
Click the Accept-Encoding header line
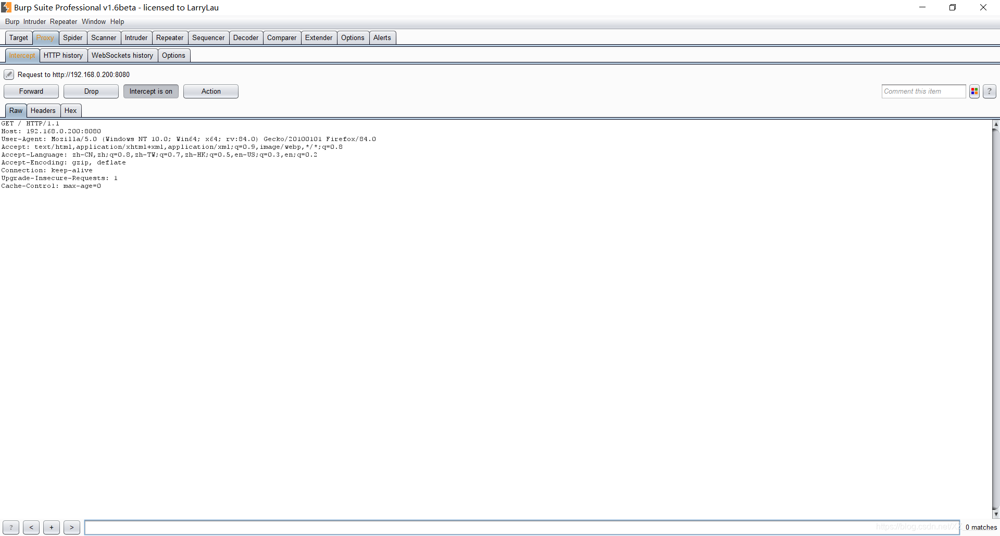(64, 163)
